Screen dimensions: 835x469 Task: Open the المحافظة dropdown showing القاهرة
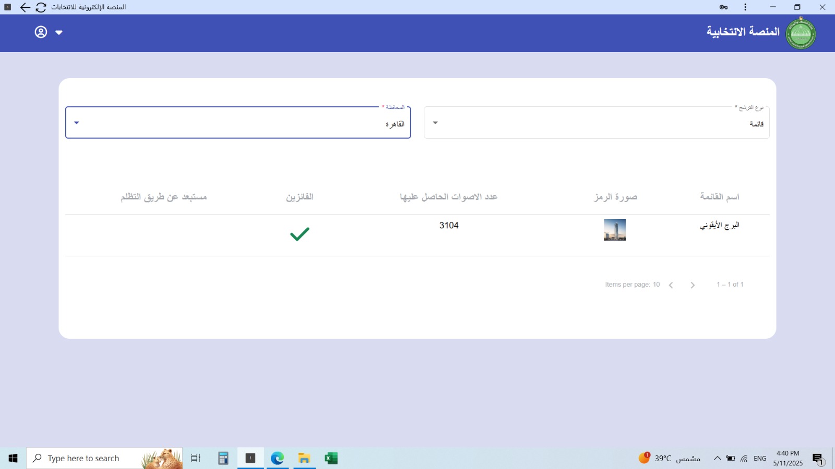click(x=238, y=123)
